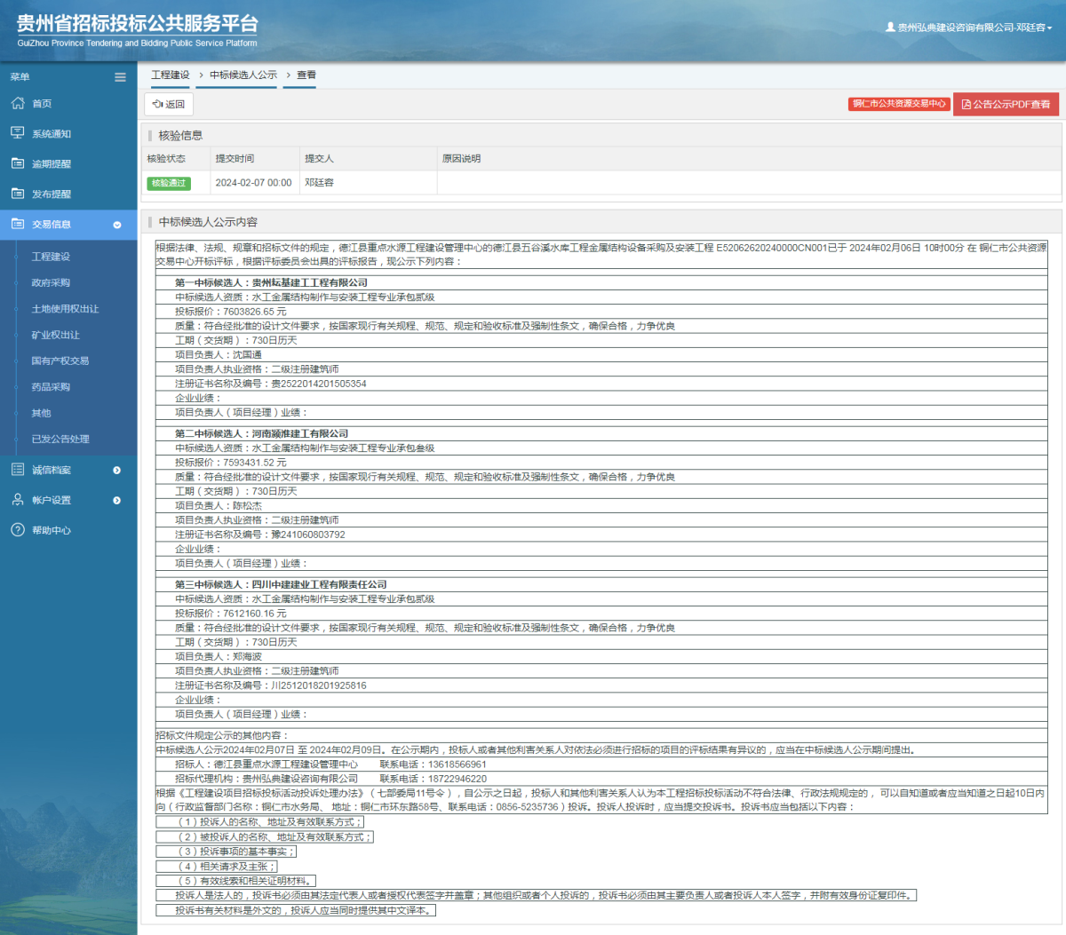
Task: Click the user icon beside 帐户设置
Action: (18, 500)
